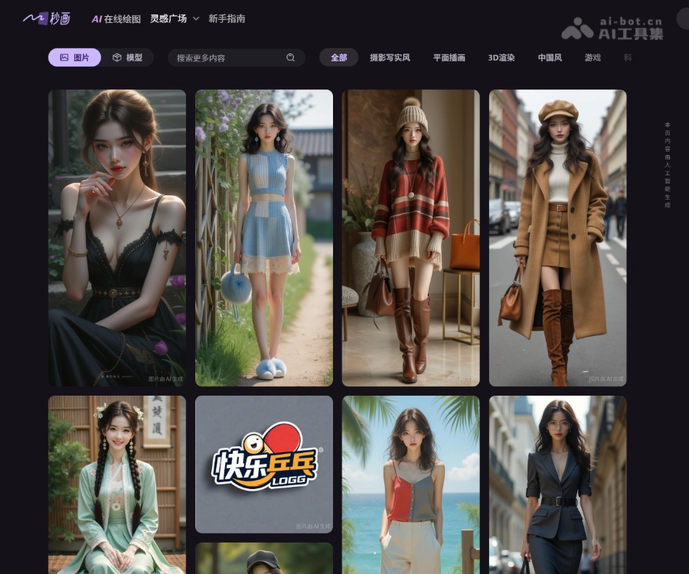Open the black lace dress portrait
The image size is (689, 574).
point(117,238)
